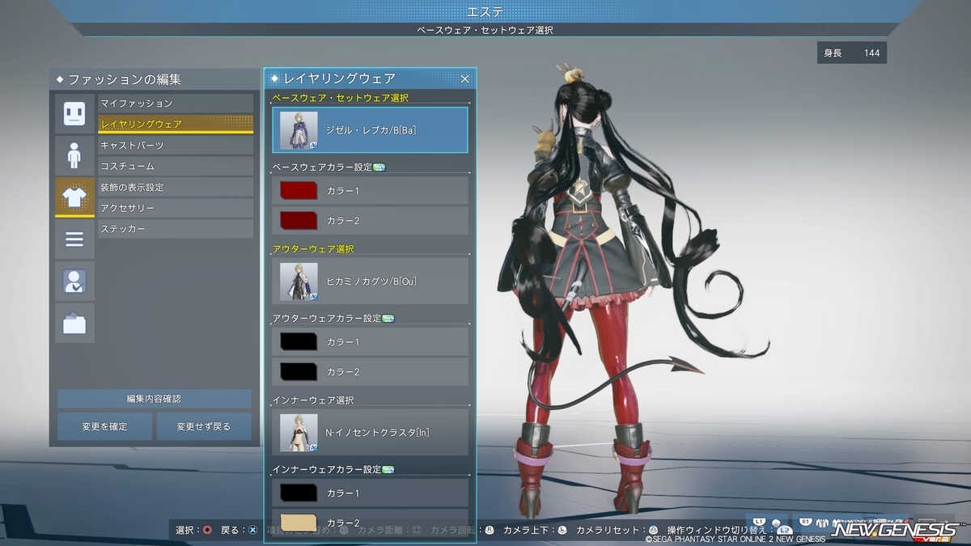971x546 pixels.
Task: Click the cross button icon next to 戻る
Action: point(252,530)
